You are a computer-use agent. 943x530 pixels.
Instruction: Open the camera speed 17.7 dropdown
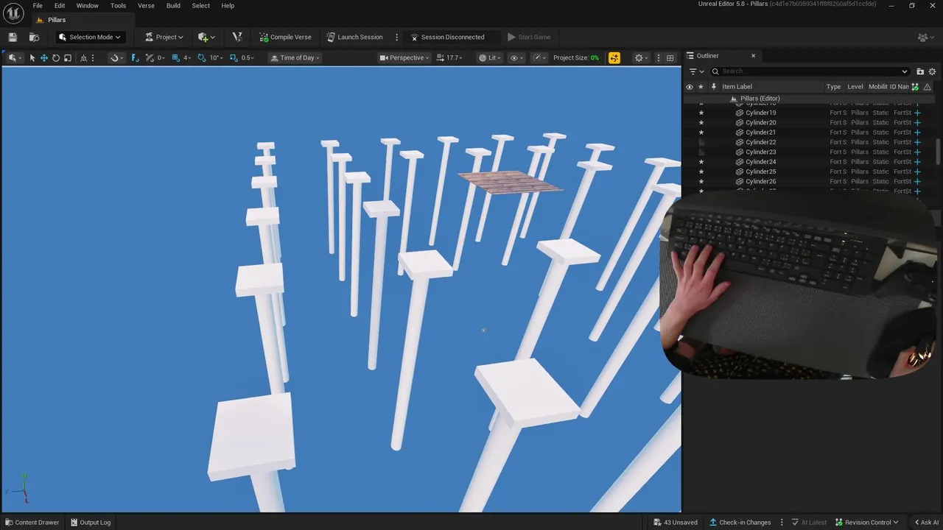pyautogui.click(x=449, y=57)
